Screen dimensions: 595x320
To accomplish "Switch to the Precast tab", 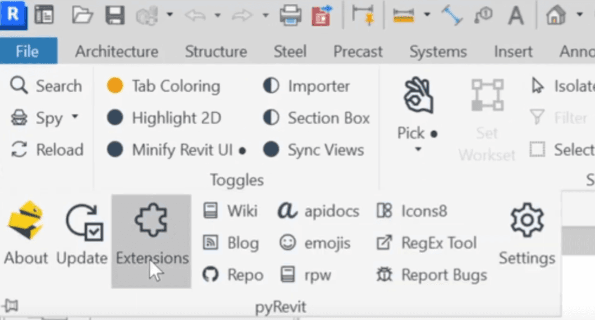I will (358, 52).
